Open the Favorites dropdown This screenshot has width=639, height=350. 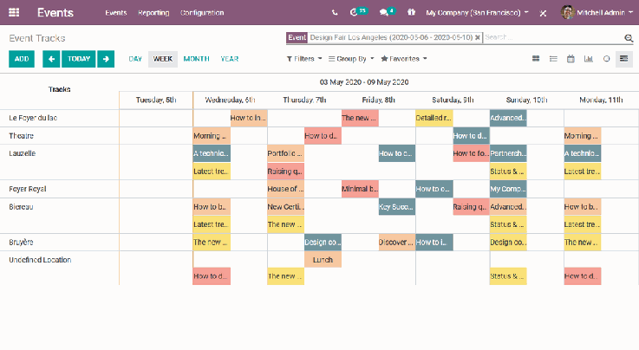click(x=404, y=59)
